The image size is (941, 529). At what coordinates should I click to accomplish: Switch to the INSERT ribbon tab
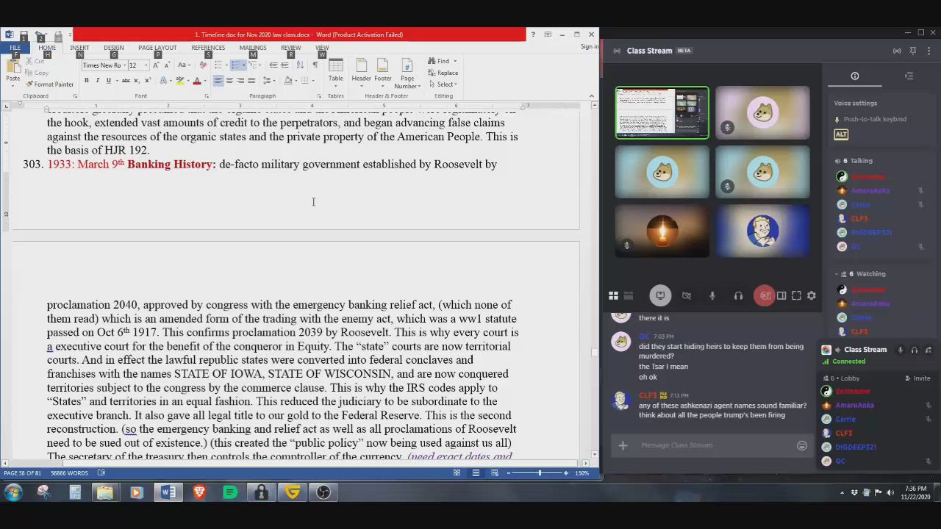[79, 48]
